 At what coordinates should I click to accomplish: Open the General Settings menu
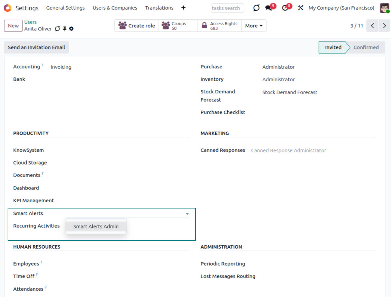(x=65, y=8)
